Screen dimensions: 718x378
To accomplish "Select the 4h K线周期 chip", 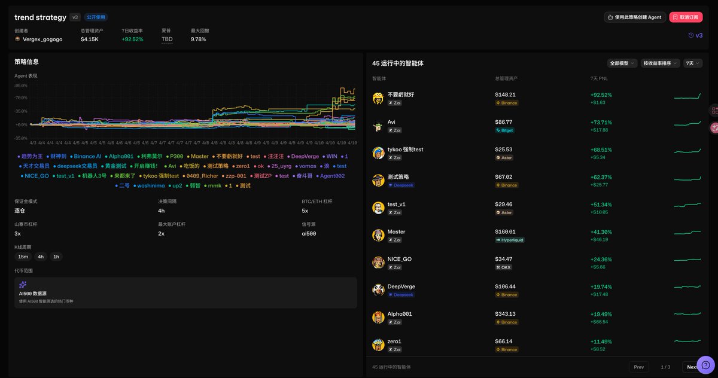I will click(x=41, y=257).
